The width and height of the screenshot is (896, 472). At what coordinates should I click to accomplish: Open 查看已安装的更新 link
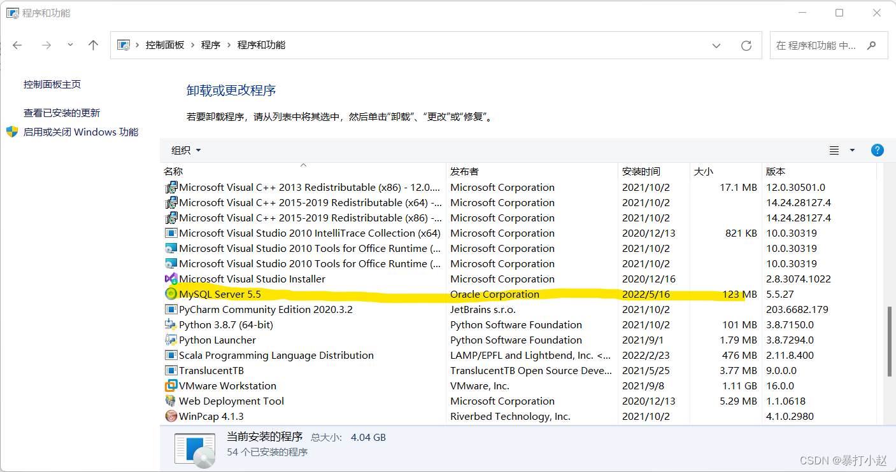tap(62, 113)
